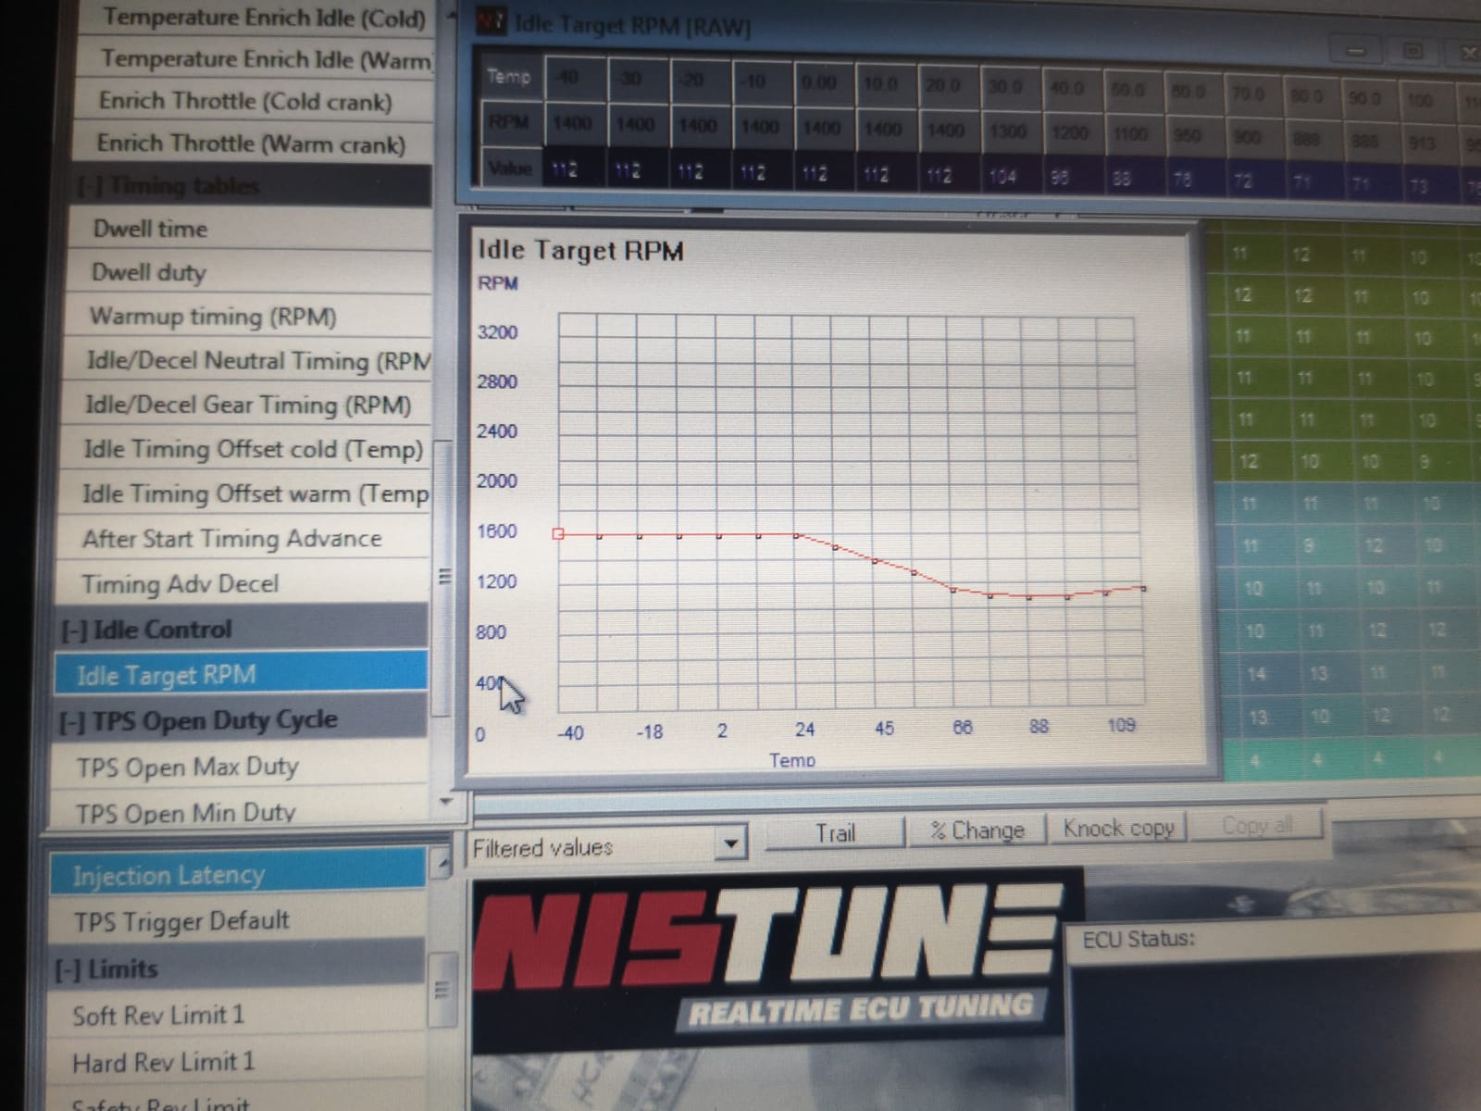Viewport: 1481px width, 1111px height.
Task: Open the Filtered values dropdown
Action: (x=731, y=844)
